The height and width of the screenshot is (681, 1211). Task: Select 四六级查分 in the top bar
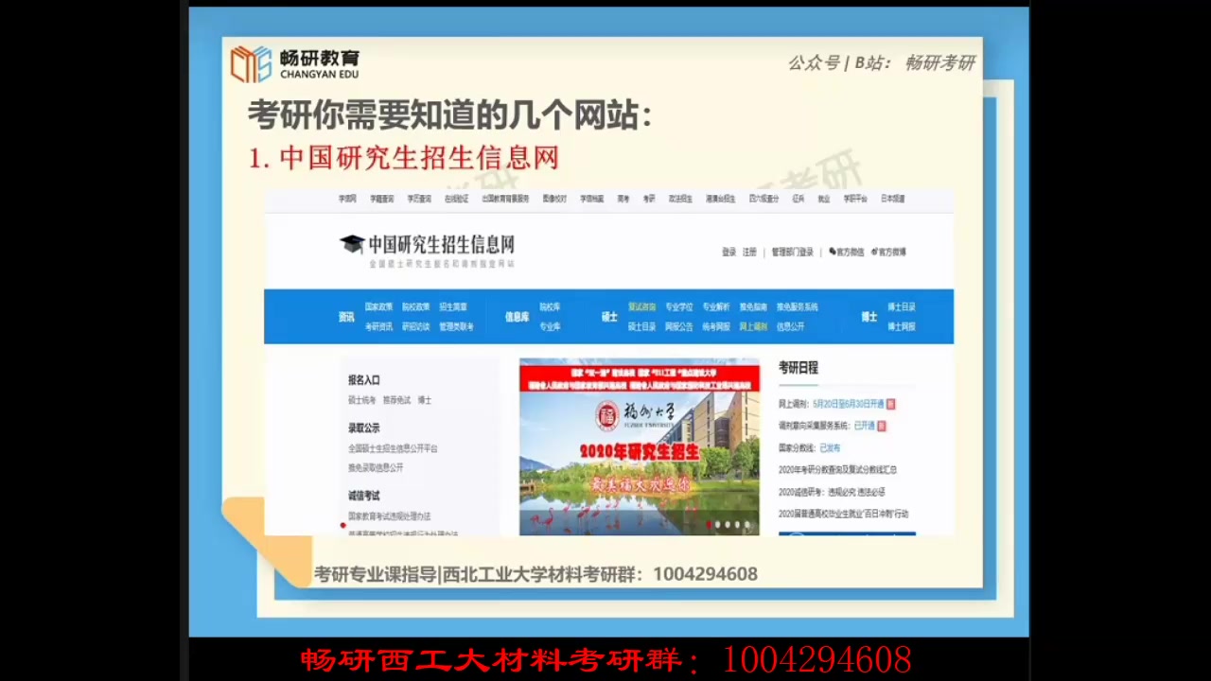763,200
